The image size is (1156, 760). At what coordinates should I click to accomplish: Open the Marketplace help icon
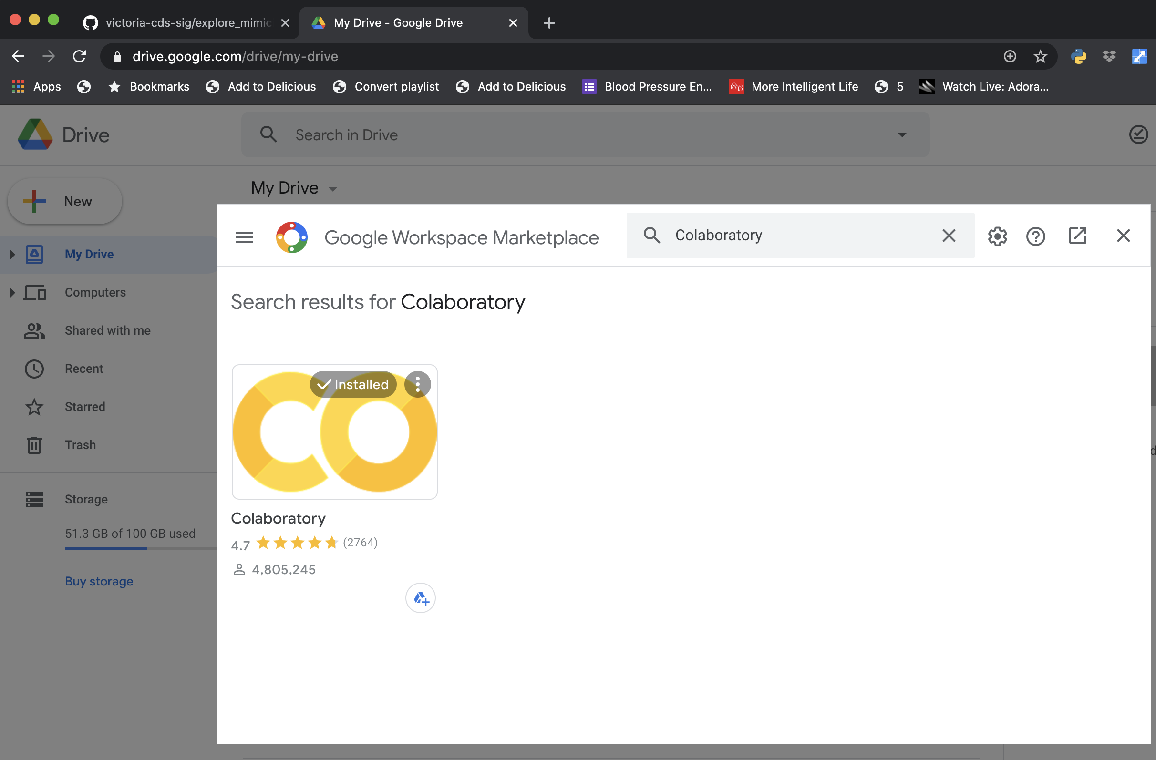[x=1035, y=236]
